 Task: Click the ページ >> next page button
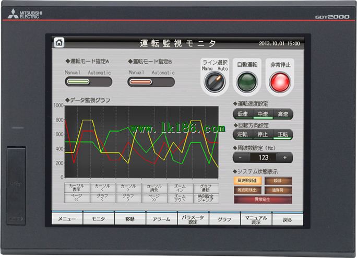click(x=154, y=197)
